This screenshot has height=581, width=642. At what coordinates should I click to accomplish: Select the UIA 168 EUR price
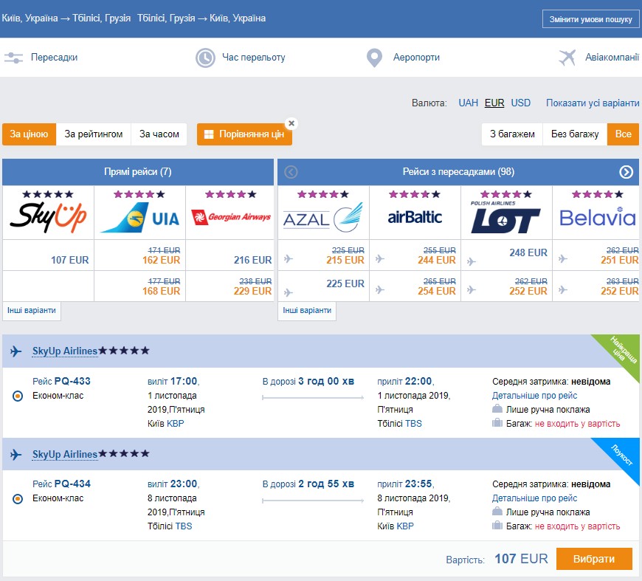pyautogui.click(x=162, y=292)
